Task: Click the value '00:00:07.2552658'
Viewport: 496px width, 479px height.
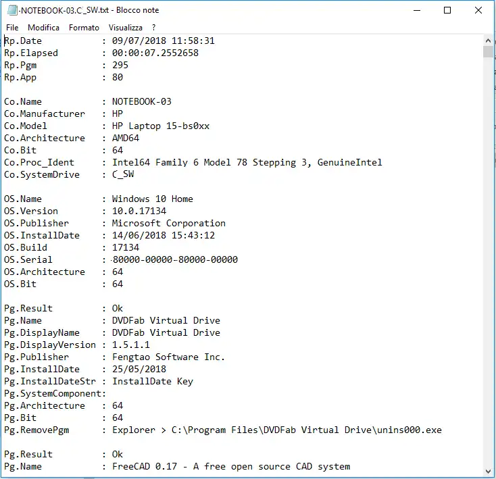Action: (155, 53)
